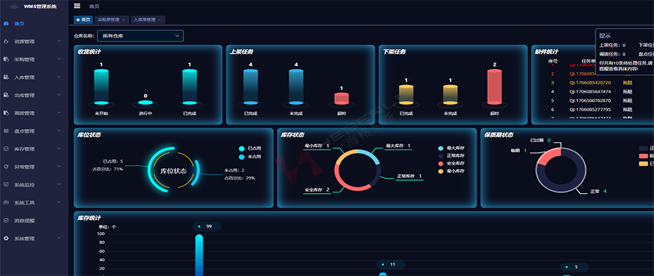The height and width of the screenshot is (276, 654).
Task: Click the yellow legend swatch in 保质期状态
Action: [644, 164]
